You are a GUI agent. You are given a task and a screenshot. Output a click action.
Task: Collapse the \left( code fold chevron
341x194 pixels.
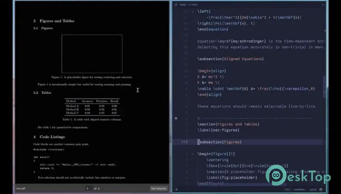(192, 12)
